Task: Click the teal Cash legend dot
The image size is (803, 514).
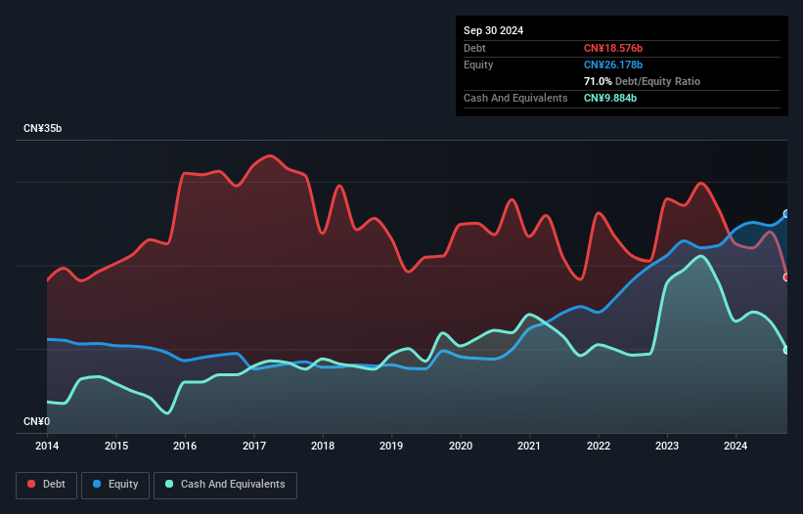Action: point(169,484)
